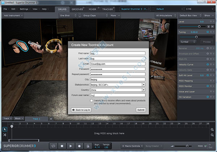The height and width of the screenshot is (152, 217).
Task: Open Macro Controls panel
Action: coord(132,146)
